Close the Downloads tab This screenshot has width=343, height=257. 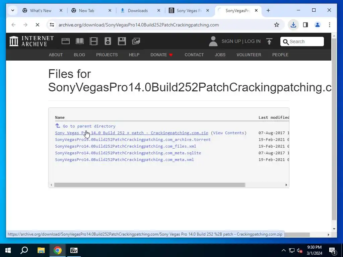click(x=159, y=10)
